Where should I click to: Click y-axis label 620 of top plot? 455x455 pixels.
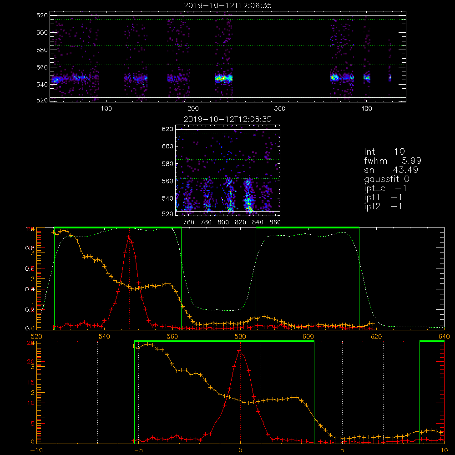click(x=42, y=15)
